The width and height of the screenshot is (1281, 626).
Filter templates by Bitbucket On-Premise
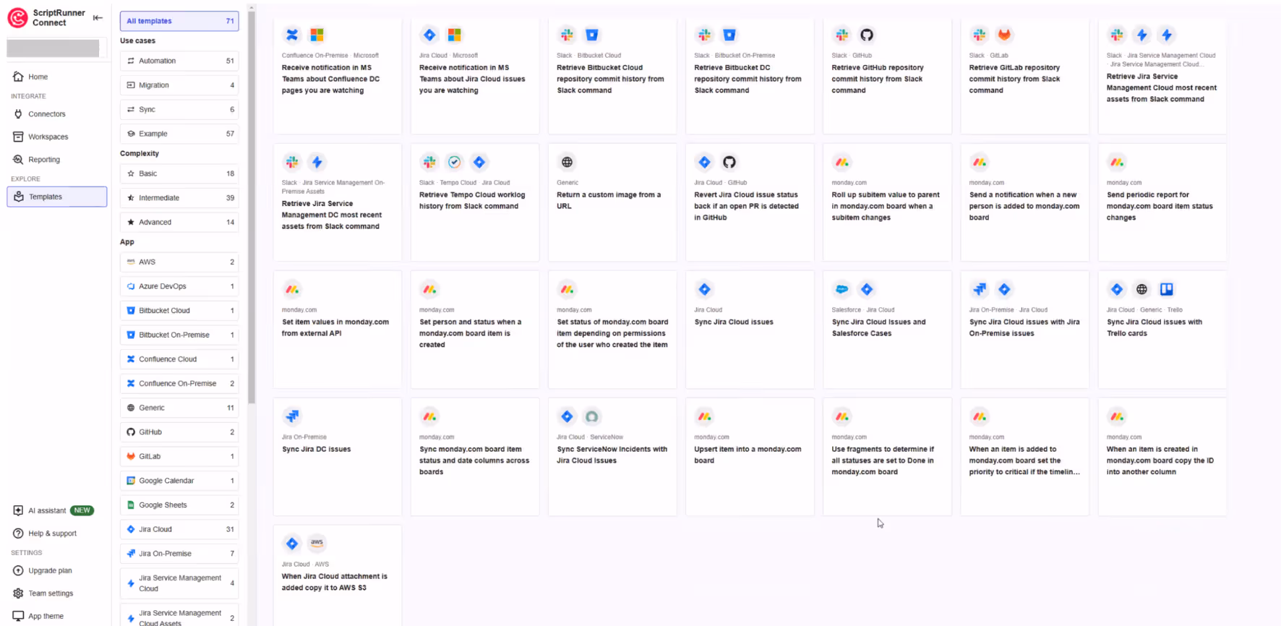click(179, 335)
